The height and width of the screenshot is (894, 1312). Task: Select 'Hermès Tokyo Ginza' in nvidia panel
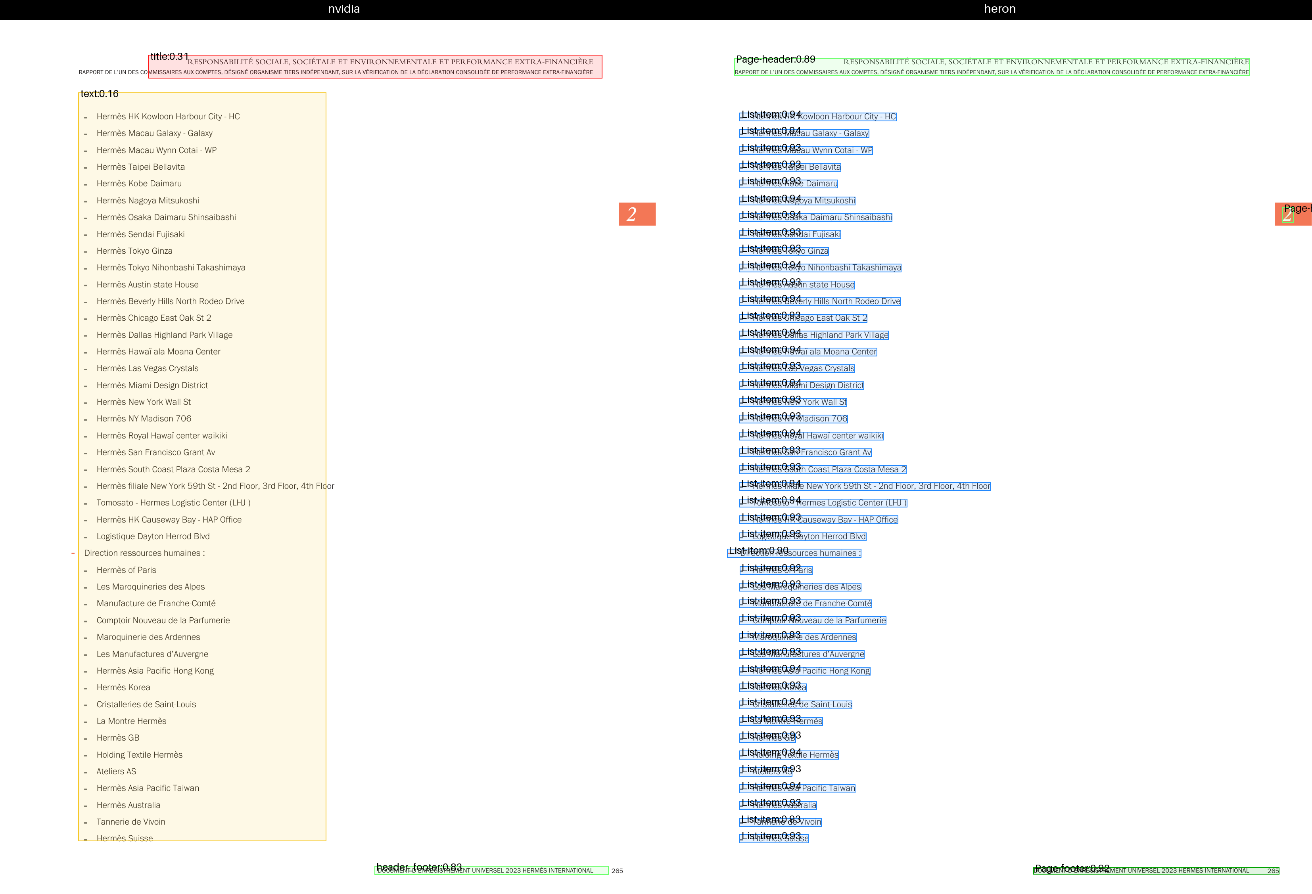(134, 251)
